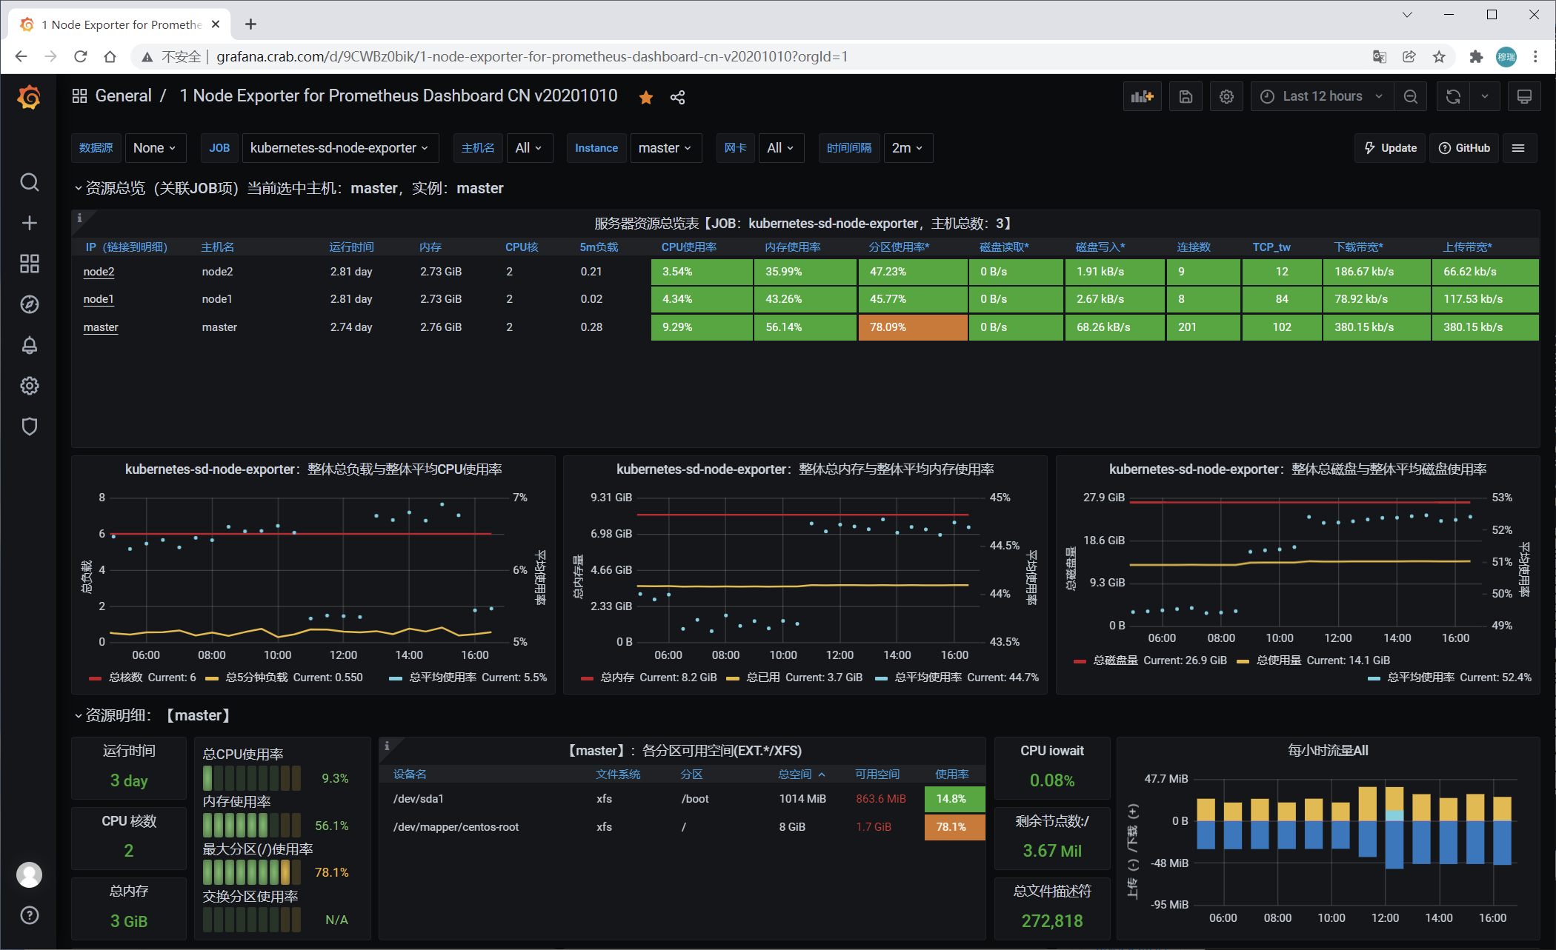Click the Add panel icon

click(x=1142, y=97)
